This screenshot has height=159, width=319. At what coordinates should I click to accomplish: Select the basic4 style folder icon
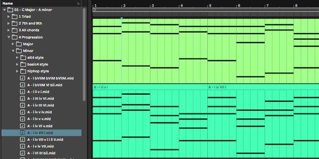click(x=23, y=64)
